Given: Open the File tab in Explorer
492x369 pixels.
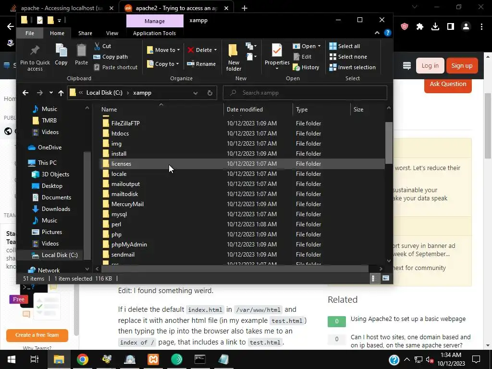Looking at the screenshot, I should coord(30,33).
